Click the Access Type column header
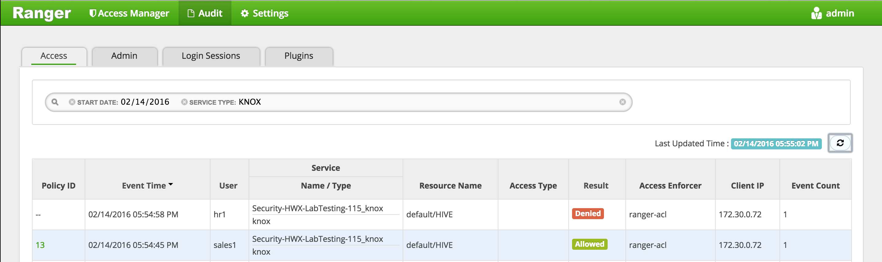882x262 pixels. (x=533, y=185)
